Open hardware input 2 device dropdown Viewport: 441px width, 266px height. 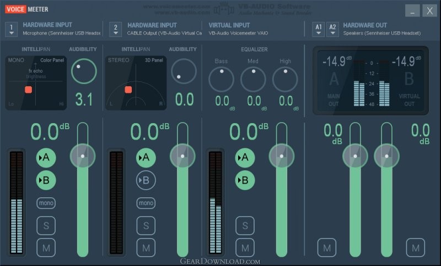tap(116, 30)
